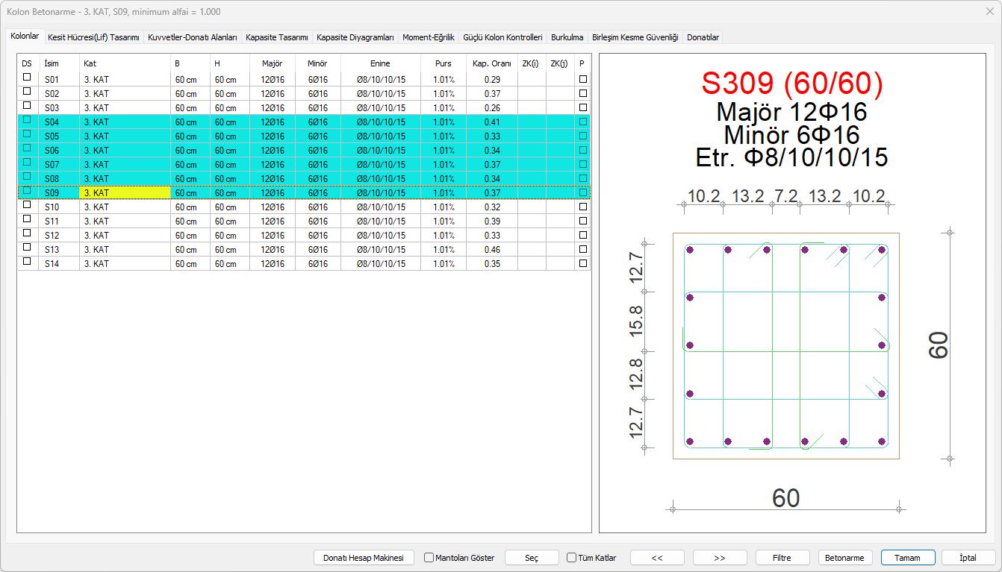Open the Filtre button

[x=782, y=558]
